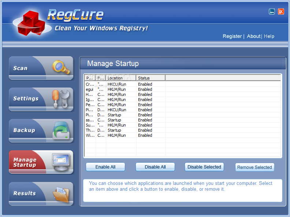Click HKLM/Run location in 'Su...' row
Screen dimensions: 290x217
pos(117,125)
